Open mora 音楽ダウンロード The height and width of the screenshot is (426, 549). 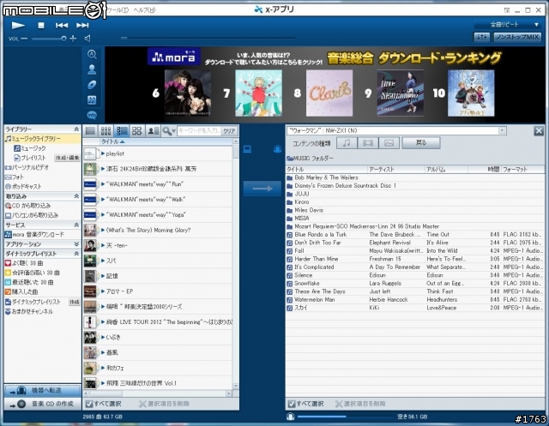coord(34,234)
